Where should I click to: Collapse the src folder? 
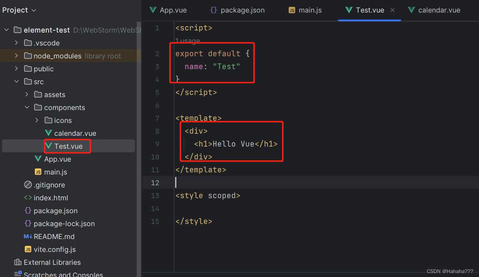17,82
